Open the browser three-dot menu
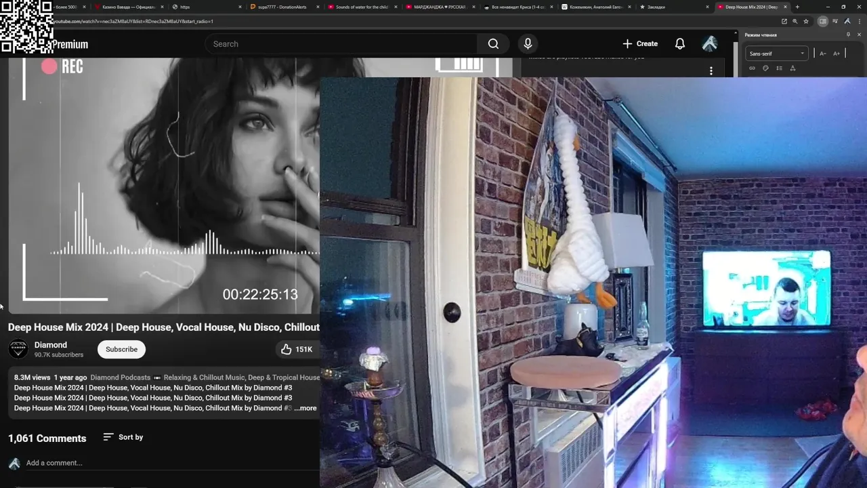867x488 pixels. tap(860, 21)
